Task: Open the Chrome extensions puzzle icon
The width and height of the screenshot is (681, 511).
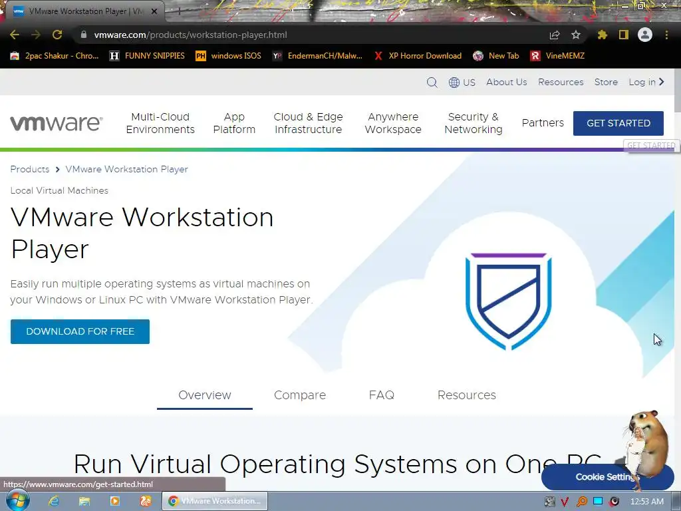Action: point(603,35)
